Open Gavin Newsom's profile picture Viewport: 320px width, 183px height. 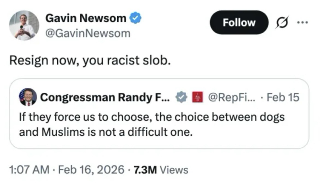(x=24, y=25)
